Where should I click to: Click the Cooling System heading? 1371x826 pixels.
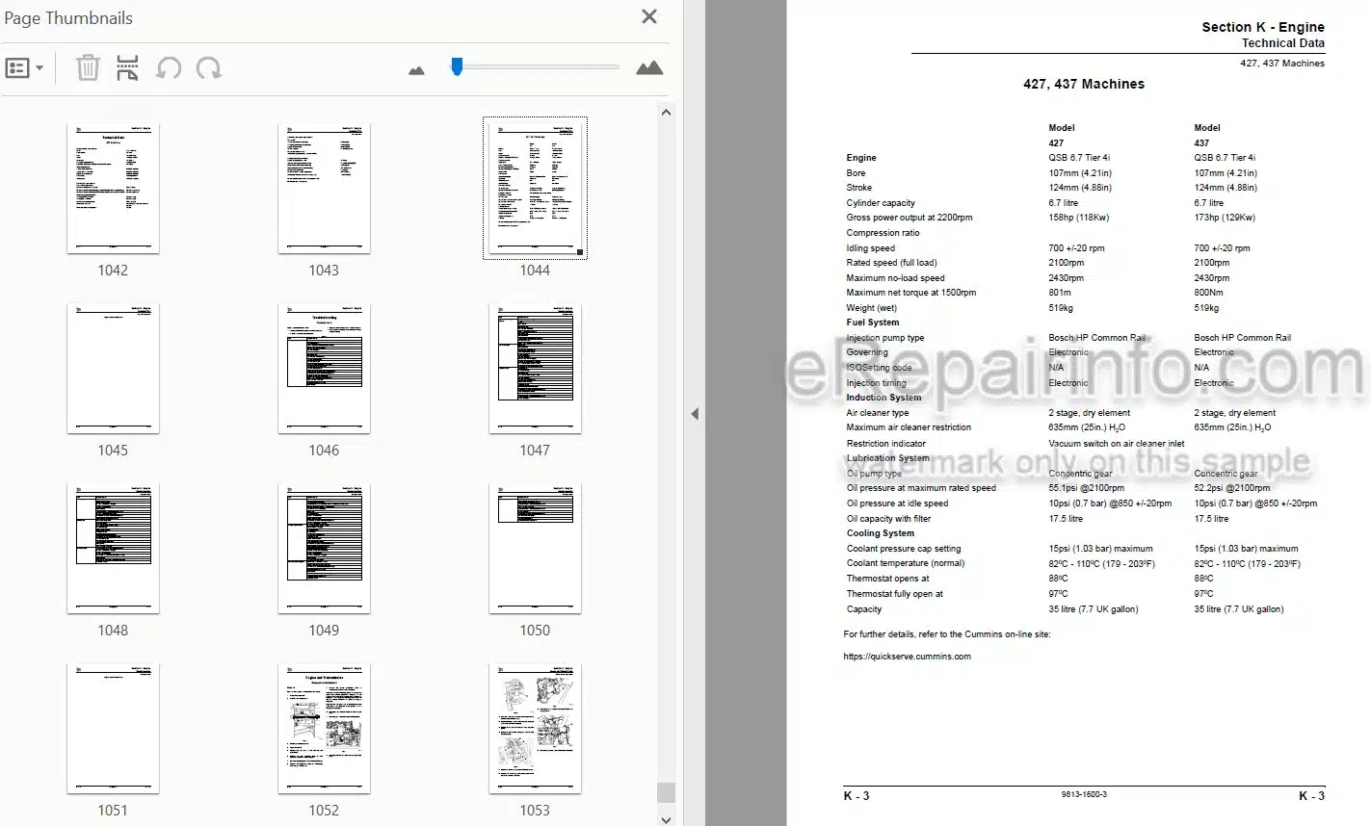[880, 533]
